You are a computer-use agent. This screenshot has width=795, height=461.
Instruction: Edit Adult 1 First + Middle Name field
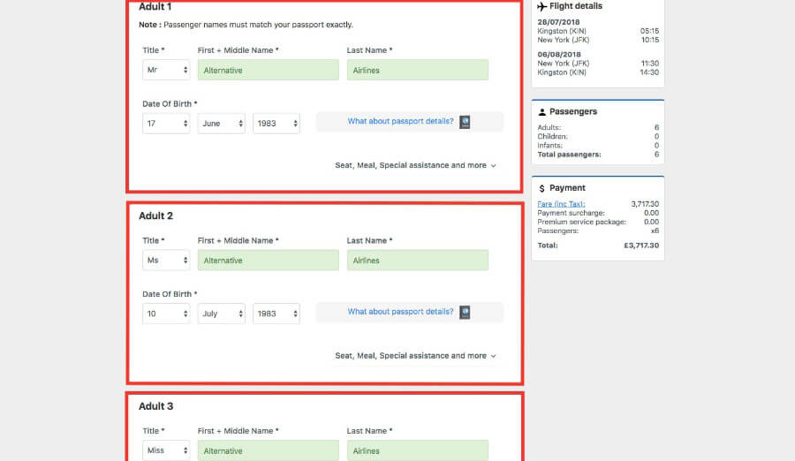[269, 70]
